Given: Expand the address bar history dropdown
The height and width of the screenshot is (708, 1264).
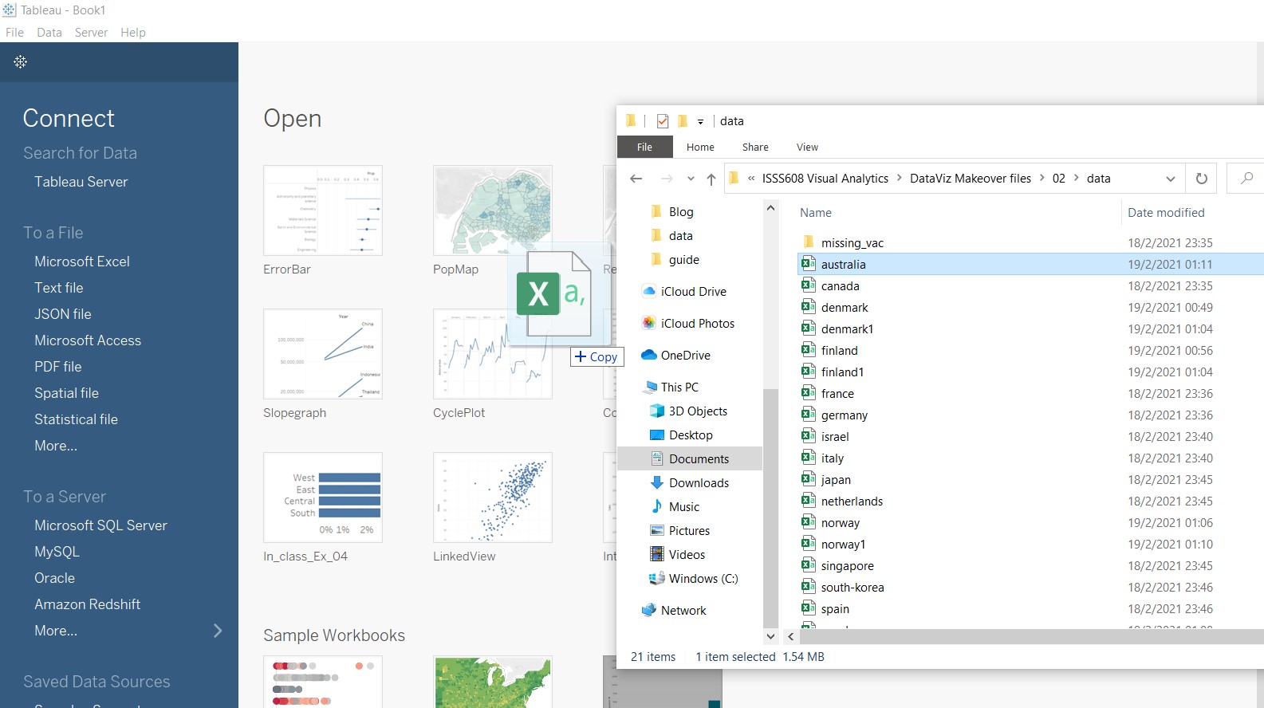Looking at the screenshot, I should point(1170,179).
